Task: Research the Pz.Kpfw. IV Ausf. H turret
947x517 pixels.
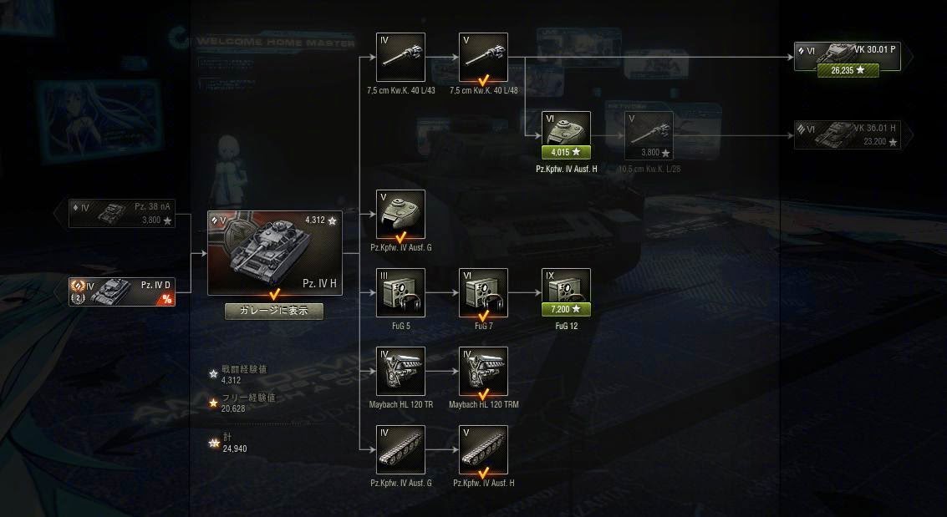Action: pyautogui.click(x=566, y=136)
